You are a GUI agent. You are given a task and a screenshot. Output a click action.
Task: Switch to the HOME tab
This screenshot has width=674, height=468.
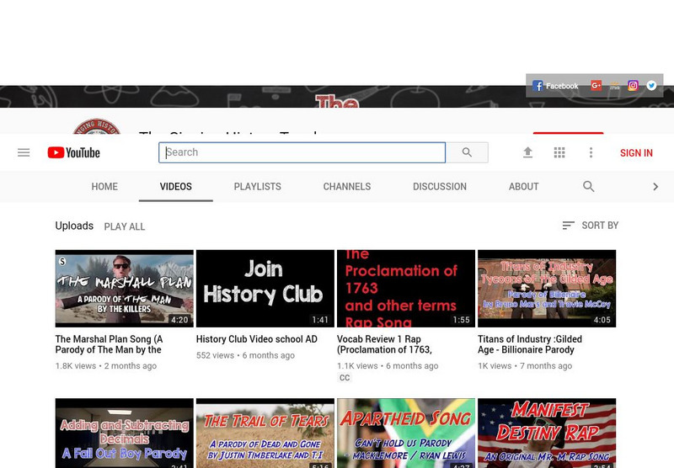(x=104, y=186)
